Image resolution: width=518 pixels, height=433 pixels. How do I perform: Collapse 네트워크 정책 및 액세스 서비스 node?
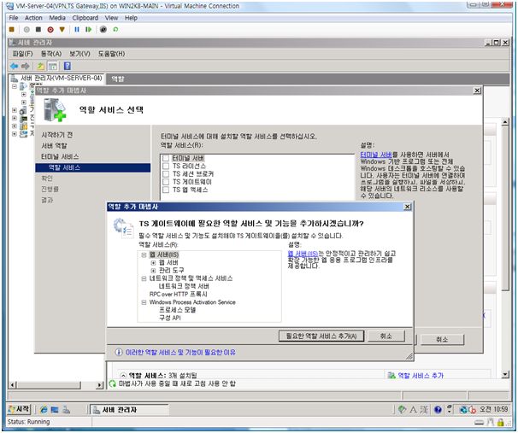pos(144,278)
